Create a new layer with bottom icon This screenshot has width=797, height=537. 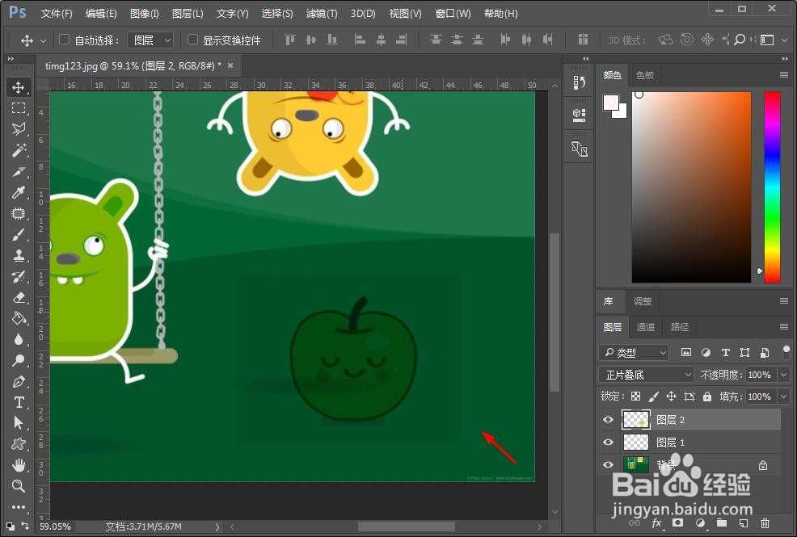pyautogui.click(x=743, y=522)
